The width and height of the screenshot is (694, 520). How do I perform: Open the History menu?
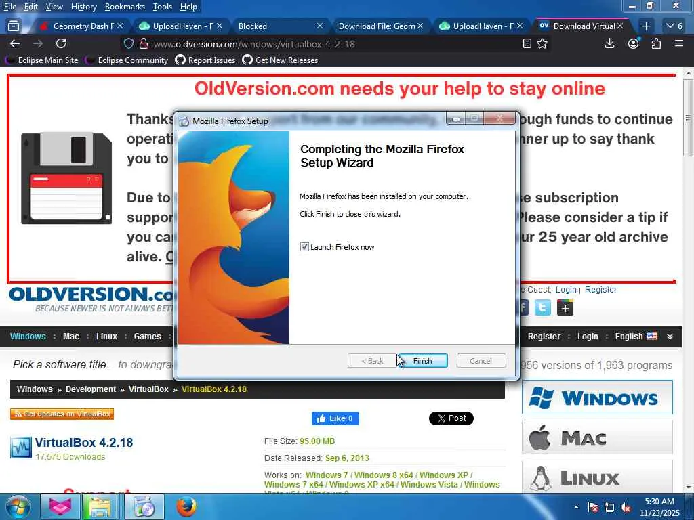tap(83, 7)
